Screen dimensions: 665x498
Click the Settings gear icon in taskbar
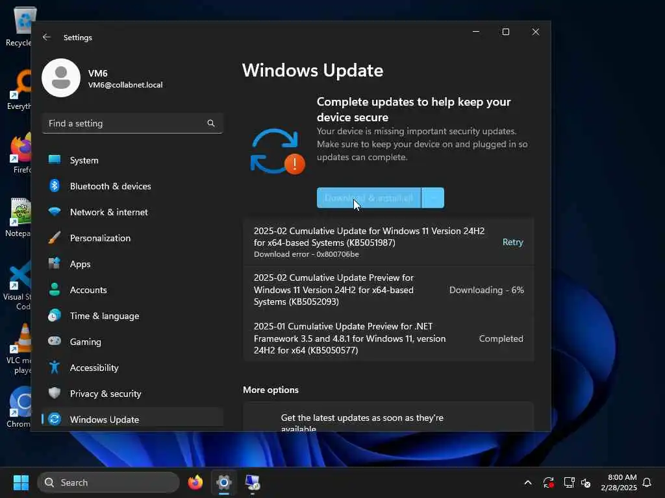point(224,482)
